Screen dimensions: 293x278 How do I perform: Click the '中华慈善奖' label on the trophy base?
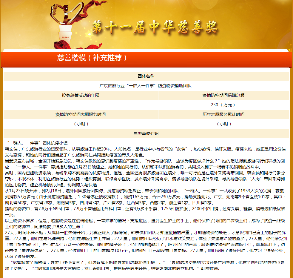(65, 37)
